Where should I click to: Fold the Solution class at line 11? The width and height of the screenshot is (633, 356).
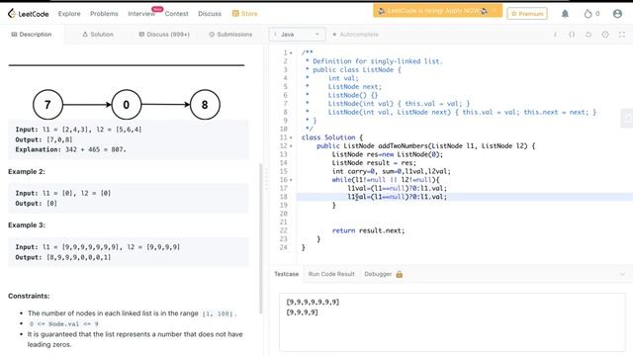291,137
